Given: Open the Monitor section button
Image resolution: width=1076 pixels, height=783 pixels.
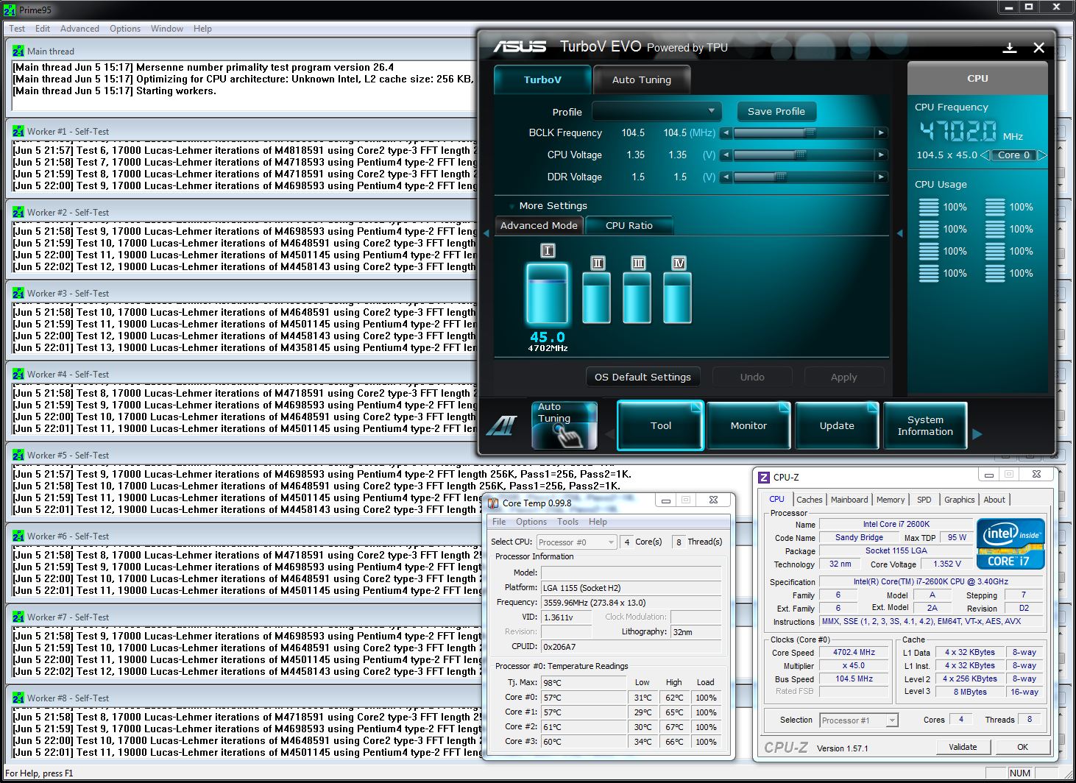Looking at the screenshot, I should 748,425.
